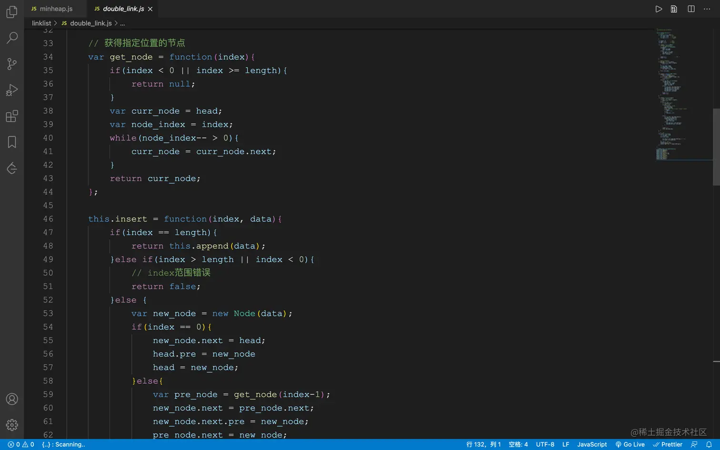Image resolution: width=720 pixels, height=450 pixels.
Task: Open the Explorer view in the activity bar
Action: pyautogui.click(x=12, y=12)
